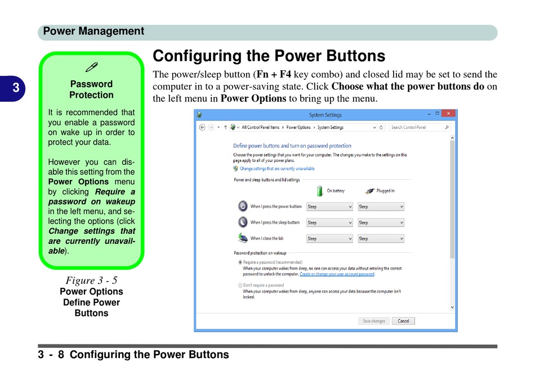Click the Back arrow in System Settings
Image resolution: width=535 pixels, height=376 pixels.
(202, 128)
